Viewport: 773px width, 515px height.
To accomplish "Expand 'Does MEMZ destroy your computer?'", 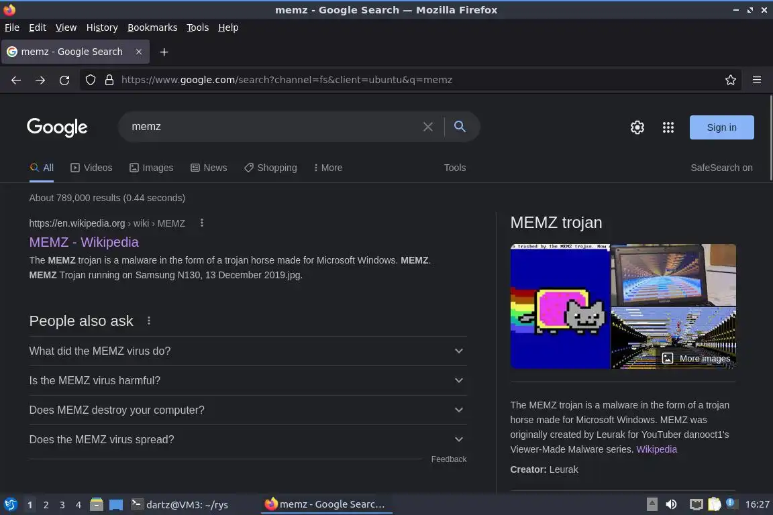I will [248, 410].
